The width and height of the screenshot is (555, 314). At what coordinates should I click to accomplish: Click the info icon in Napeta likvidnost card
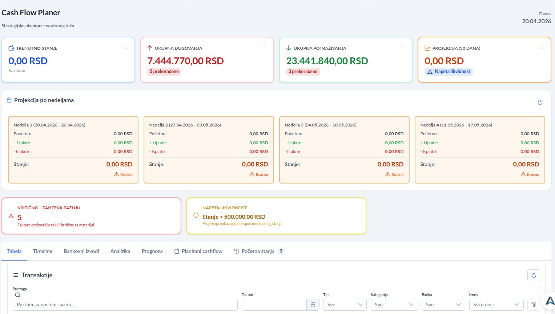click(196, 215)
